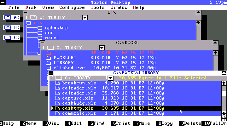This screenshot has height=126, width=227.
Task: Click drive icon in LIBRARY window drive selector
Action: pyautogui.click(x=59, y=78)
